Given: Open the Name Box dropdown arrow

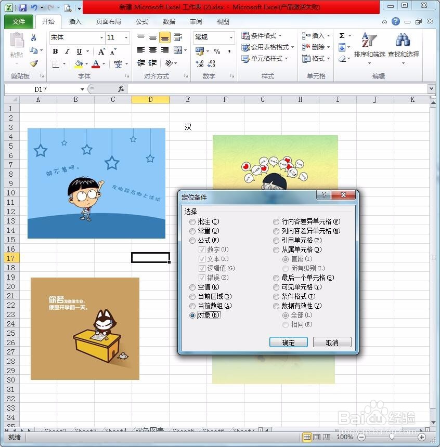Looking at the screenshot, I should [x=82, y=89].
